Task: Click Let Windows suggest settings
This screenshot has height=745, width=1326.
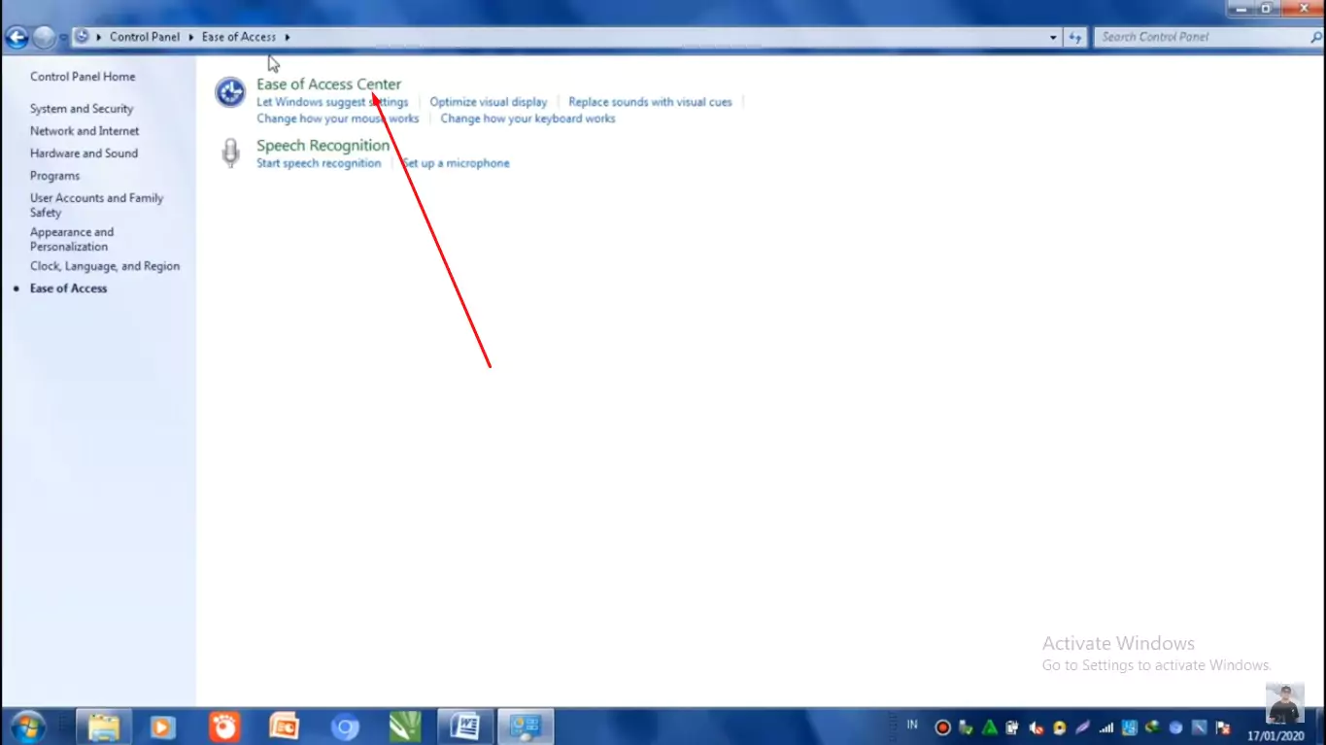Action: tap(332, 102)
